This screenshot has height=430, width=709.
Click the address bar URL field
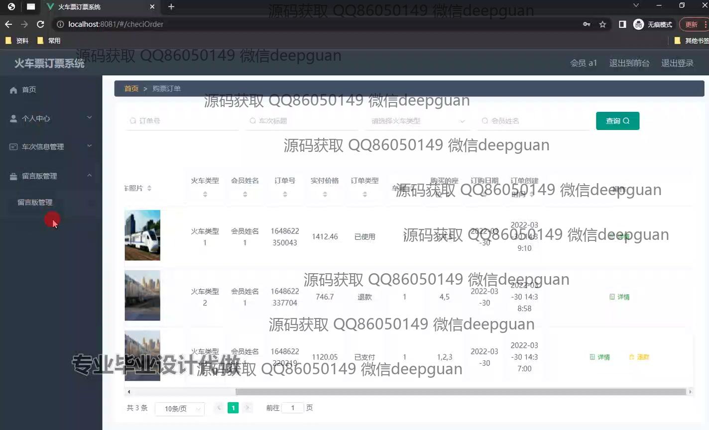[x=319, y=24]
